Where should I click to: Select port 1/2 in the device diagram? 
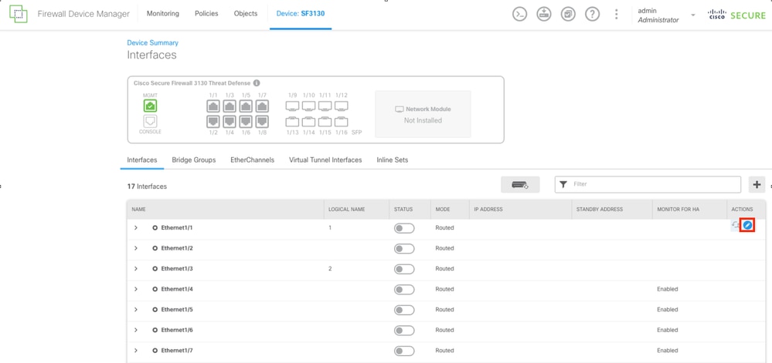pyautogui.click(x=213, y=121)
